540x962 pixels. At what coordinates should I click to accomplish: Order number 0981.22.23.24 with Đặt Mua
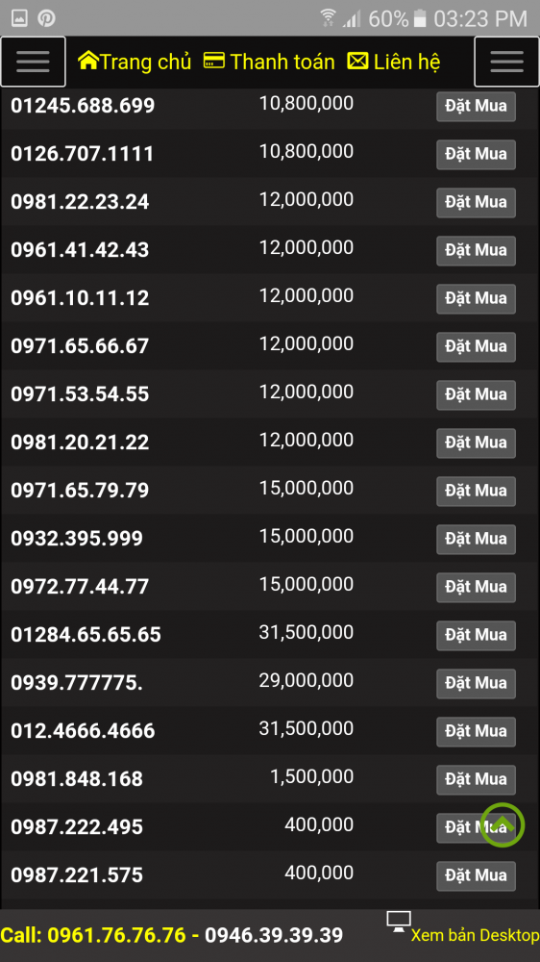[476, 202]
